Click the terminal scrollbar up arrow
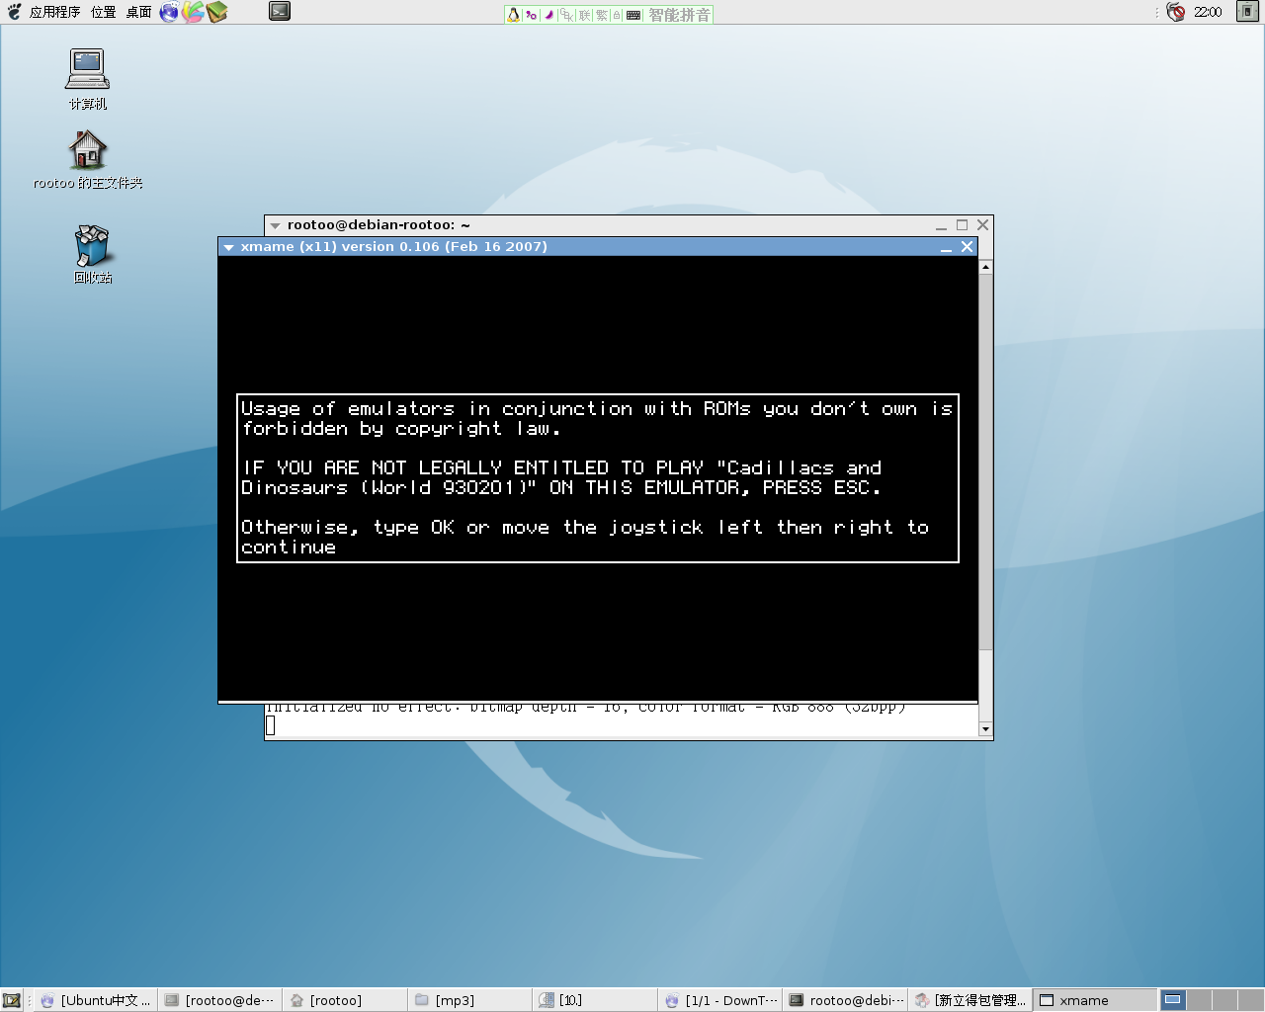The width and height of the screenshot is (1265, 1012). (985, 268)
